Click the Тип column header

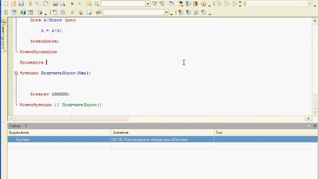(x=266, y=133)
